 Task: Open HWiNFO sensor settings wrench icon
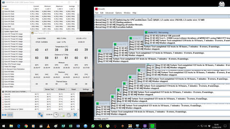[69, 115]
